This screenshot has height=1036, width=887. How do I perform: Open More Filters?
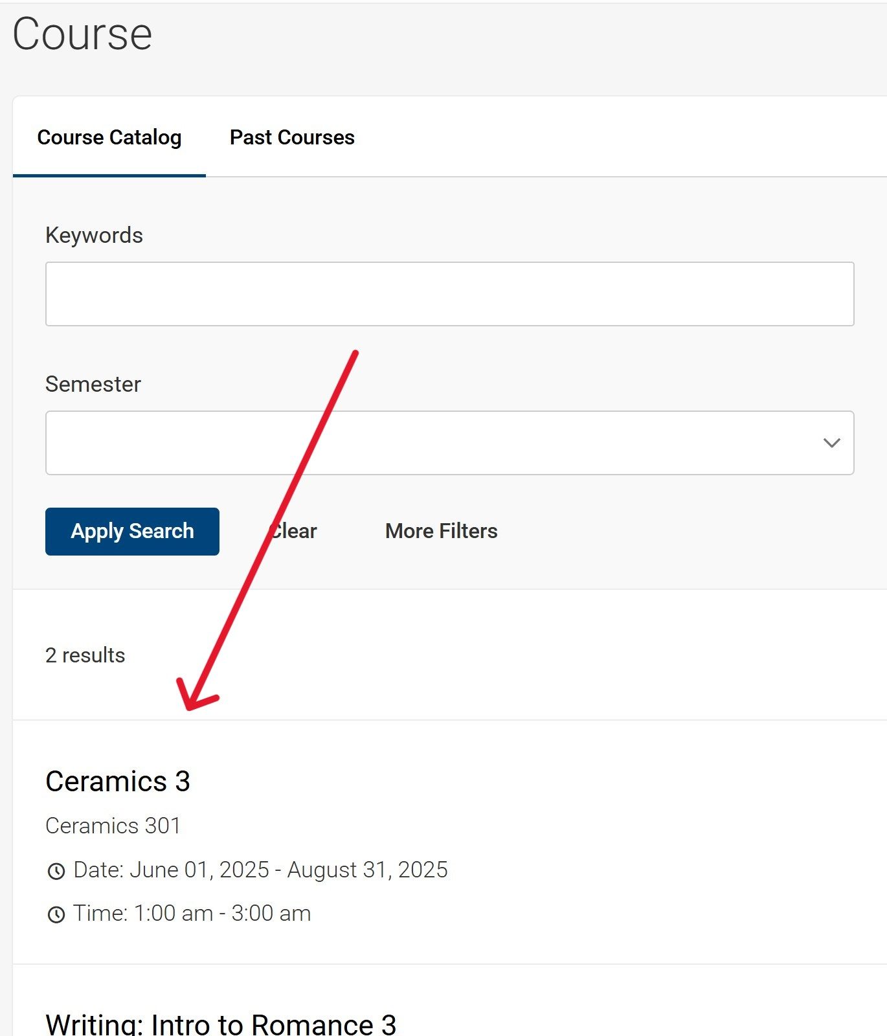[x=441, y=531]
